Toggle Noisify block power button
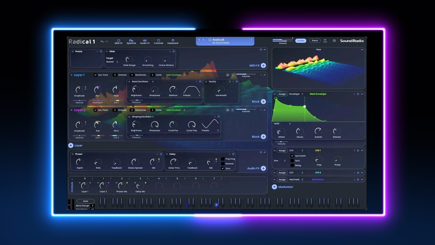435x245 pixels. [x=237, y=81]
